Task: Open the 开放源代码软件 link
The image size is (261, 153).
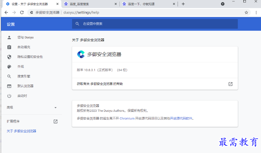Action: pyautogui.click(x=181, y=118)
